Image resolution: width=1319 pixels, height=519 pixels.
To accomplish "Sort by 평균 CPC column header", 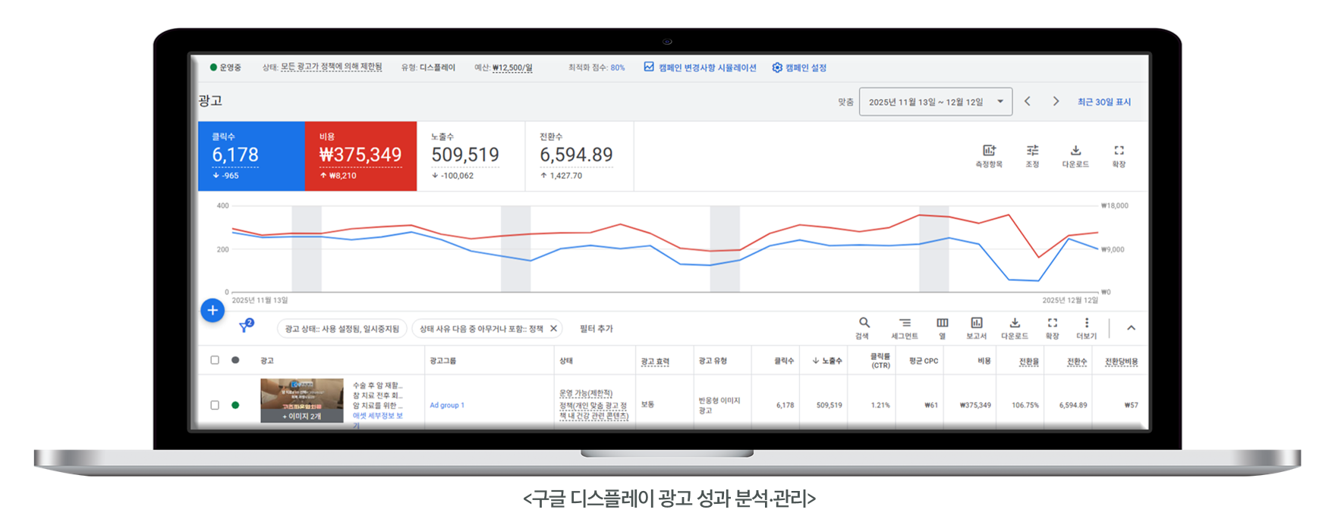I will [x=924, y=361].
